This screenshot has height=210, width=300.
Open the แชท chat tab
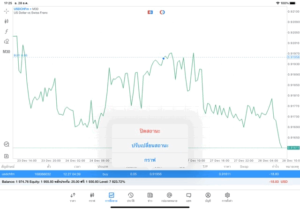[188, 197]
